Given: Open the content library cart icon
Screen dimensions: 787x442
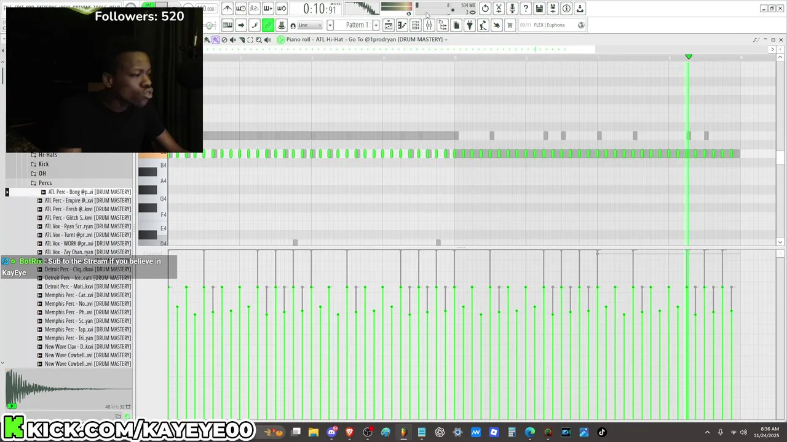Looking at the screenshot, I should 510,25.
